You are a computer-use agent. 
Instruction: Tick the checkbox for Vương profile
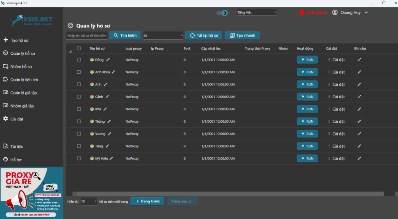pyautogui.click(x=79, y=134)
